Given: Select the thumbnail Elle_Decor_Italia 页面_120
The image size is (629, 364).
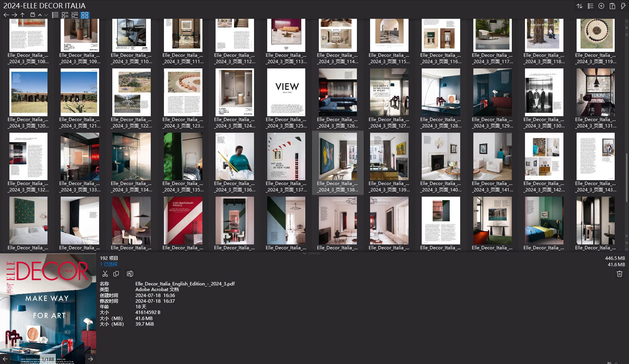Looking at the screenshot, I should [x=28, y=92].
